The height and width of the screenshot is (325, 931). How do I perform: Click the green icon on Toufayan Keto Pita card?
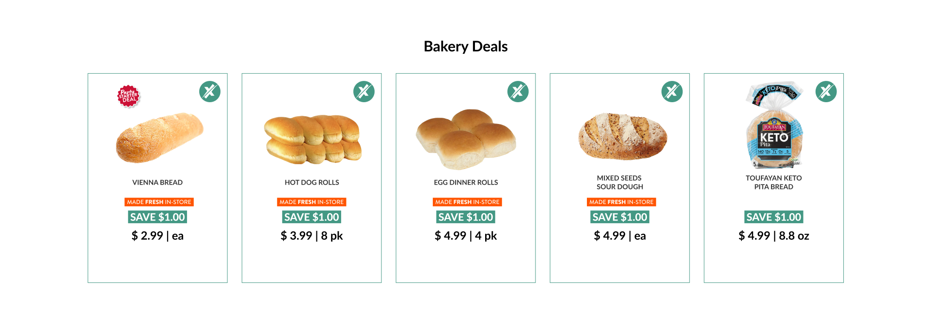point(826,92)
